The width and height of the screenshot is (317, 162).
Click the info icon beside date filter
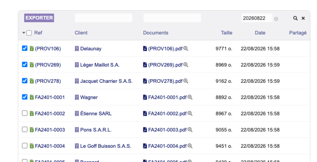(276, 19)
